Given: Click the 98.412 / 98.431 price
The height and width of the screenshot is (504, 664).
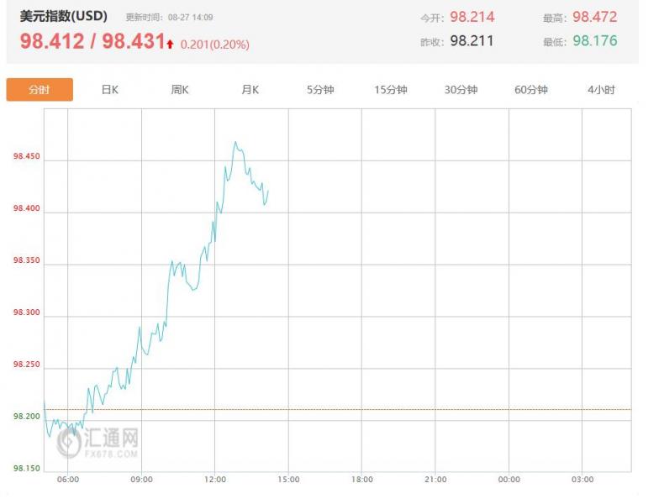Looking at the screenshot, I should click(x=92, y=41).
